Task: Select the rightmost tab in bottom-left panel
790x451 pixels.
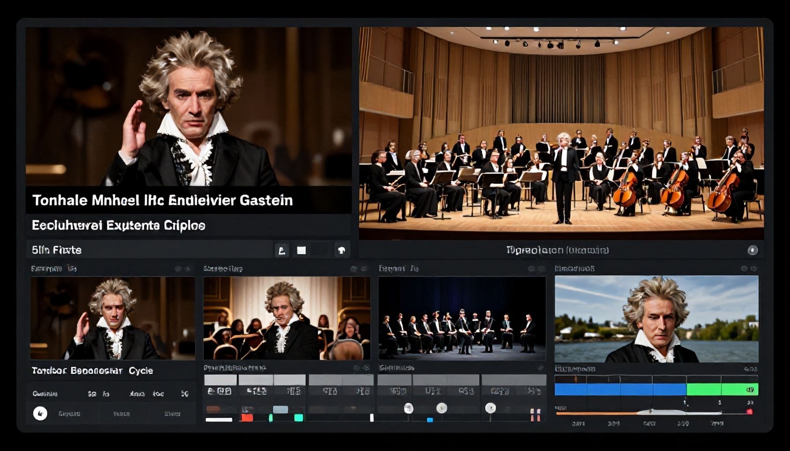Action: point(172,414)
